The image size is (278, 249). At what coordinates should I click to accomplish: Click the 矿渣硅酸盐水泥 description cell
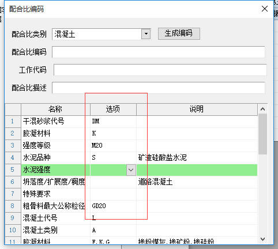197,158
